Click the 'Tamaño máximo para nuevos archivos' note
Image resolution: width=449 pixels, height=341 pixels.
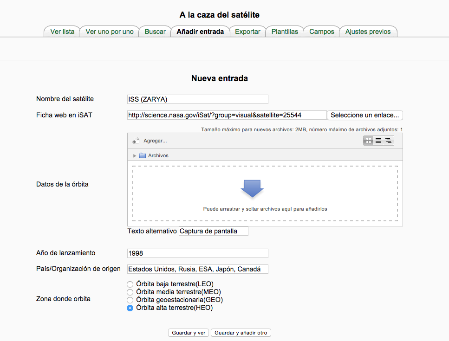tap(302, 129)
